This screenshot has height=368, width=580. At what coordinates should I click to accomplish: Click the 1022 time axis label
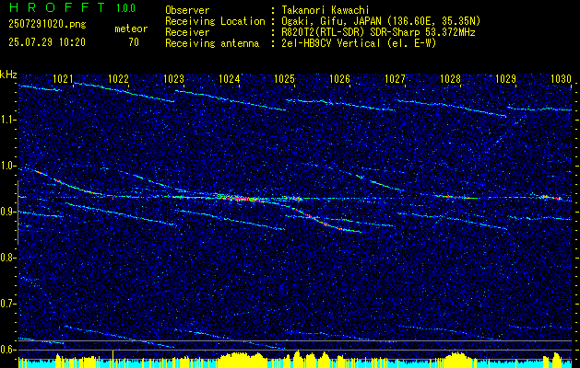click(x=118, y=78)
